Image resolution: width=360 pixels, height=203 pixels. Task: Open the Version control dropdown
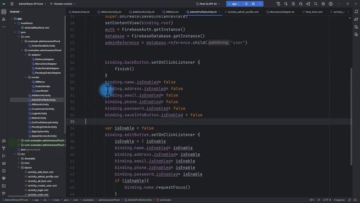[x=62, y=4]
